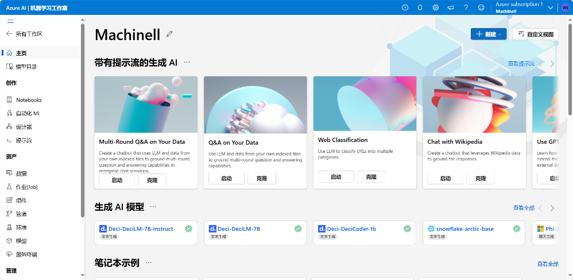This screenshot has width=573, height=280.
Task: Clone Chat with Wikipedia
Action: pos(481,178)
